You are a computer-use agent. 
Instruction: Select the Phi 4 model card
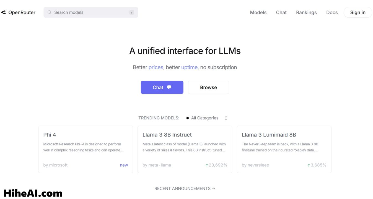85,149
